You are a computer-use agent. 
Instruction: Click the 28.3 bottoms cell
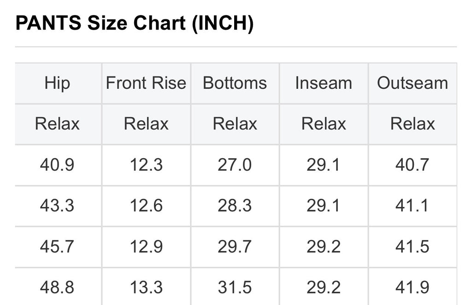click(x=235, y=206)
